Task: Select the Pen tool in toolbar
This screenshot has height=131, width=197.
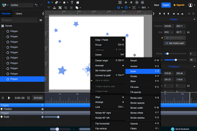Action: (x=56, y=2)
